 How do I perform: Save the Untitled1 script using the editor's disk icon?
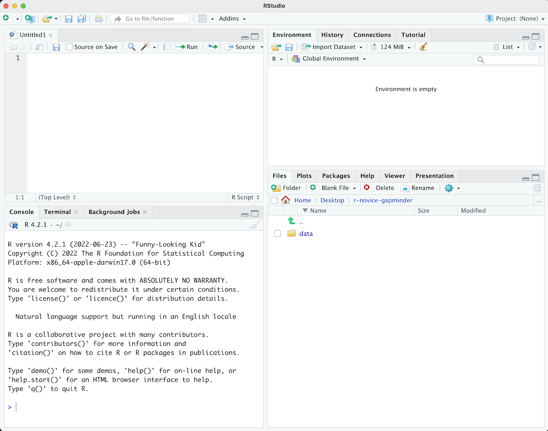[x=56, y=47]
